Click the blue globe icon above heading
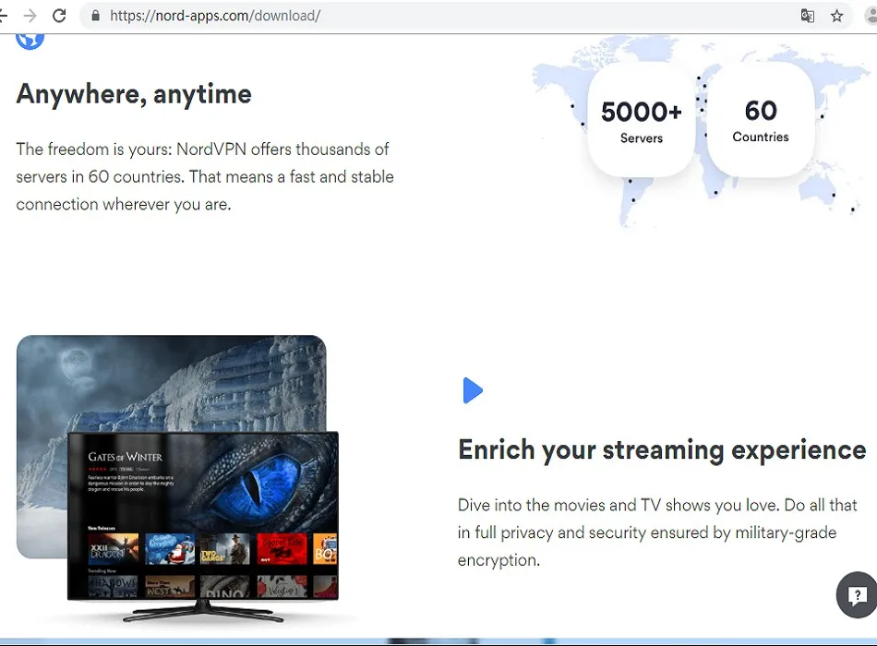The width and height of the screenshot is (877, 646). (30, 41)
